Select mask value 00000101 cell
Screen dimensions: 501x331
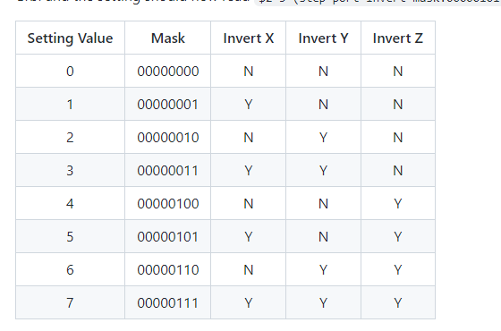(168, 237)
